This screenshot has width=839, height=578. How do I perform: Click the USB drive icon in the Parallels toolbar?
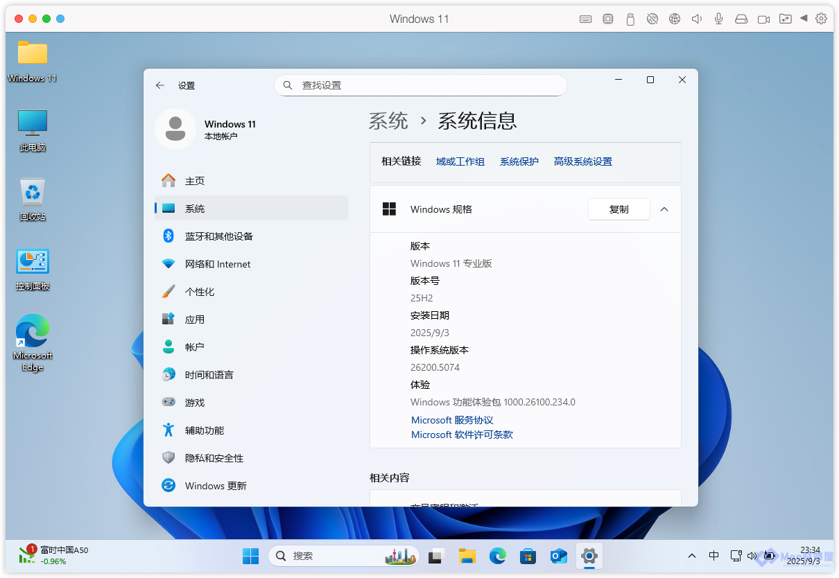click(x=630, y=19)
